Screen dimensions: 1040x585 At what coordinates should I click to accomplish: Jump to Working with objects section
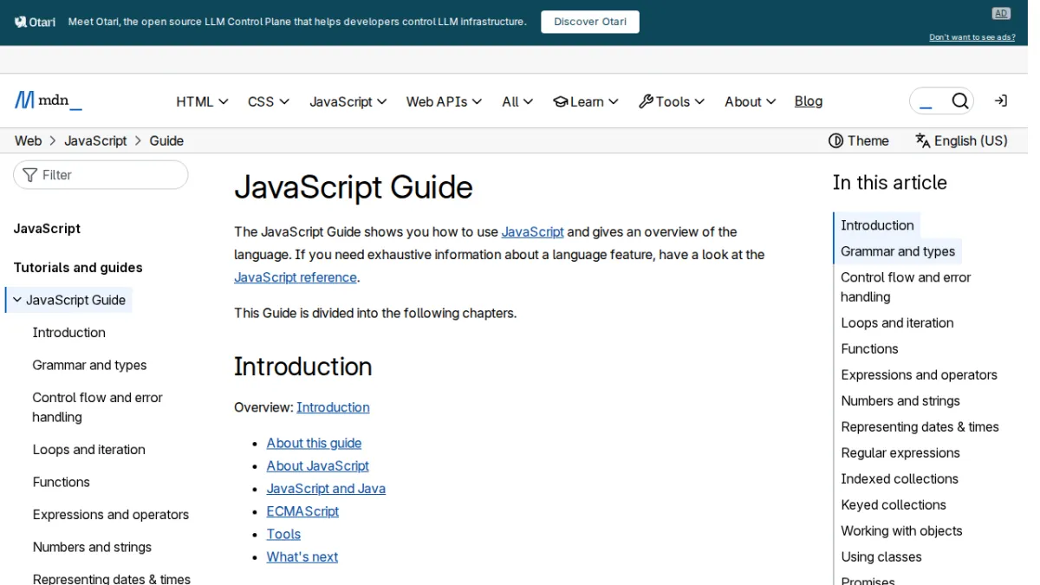901,530
